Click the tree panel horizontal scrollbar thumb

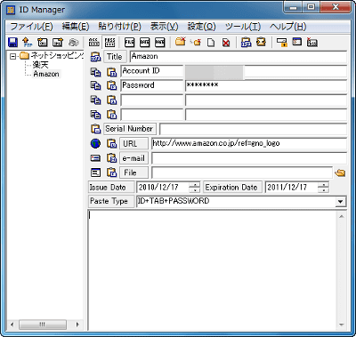tap(43, 325)
